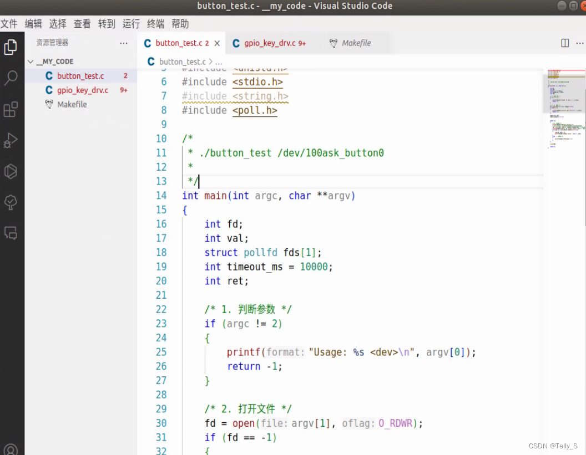This screenshot has width=586, height=455.
Task: Click the '资源管理器' panel title
Action: pos(52,43)
